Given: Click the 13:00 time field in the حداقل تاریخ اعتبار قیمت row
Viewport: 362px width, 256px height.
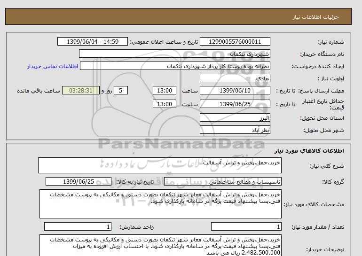Looking at the screenshot, I should [165, 104].
